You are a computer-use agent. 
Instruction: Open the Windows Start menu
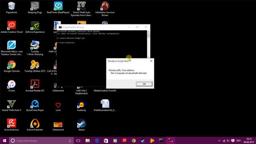4,140
